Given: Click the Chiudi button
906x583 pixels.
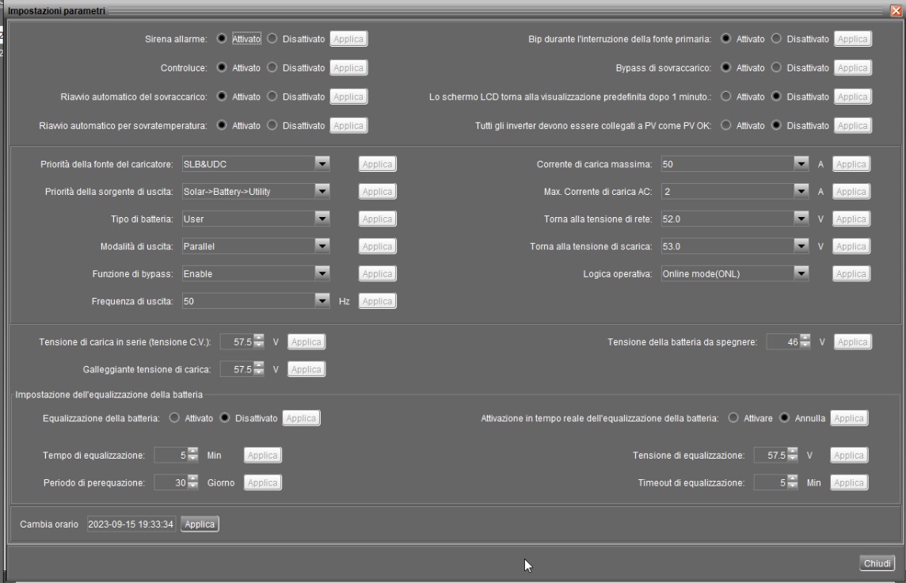Looking at the screenshot, I should [x=877, y=563].
